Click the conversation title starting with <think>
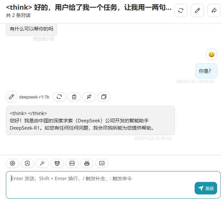 [89, 7]
